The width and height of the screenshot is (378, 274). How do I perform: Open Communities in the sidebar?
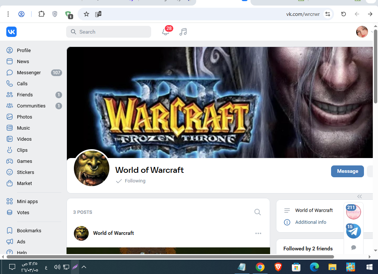(34, 106)
